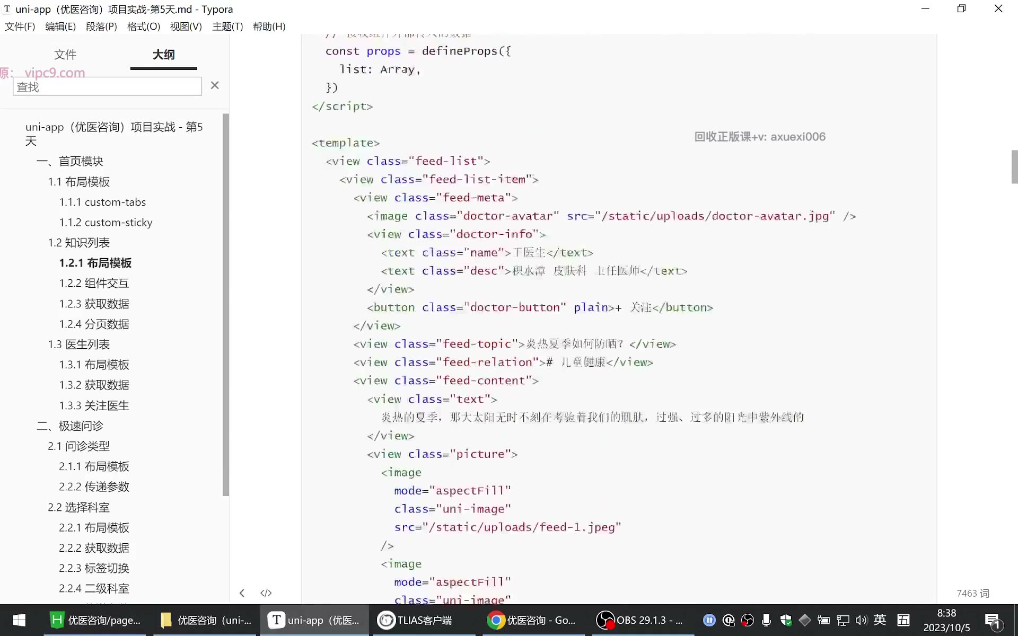The height and width of the screenshot is (636, 1018).
Task: Open the 文件(F) menu
Action: coord(20,26)
